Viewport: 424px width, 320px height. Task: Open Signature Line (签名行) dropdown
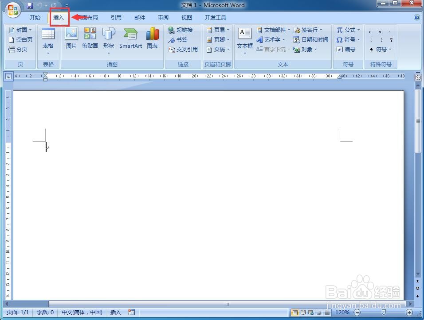(x=308, y=30)
